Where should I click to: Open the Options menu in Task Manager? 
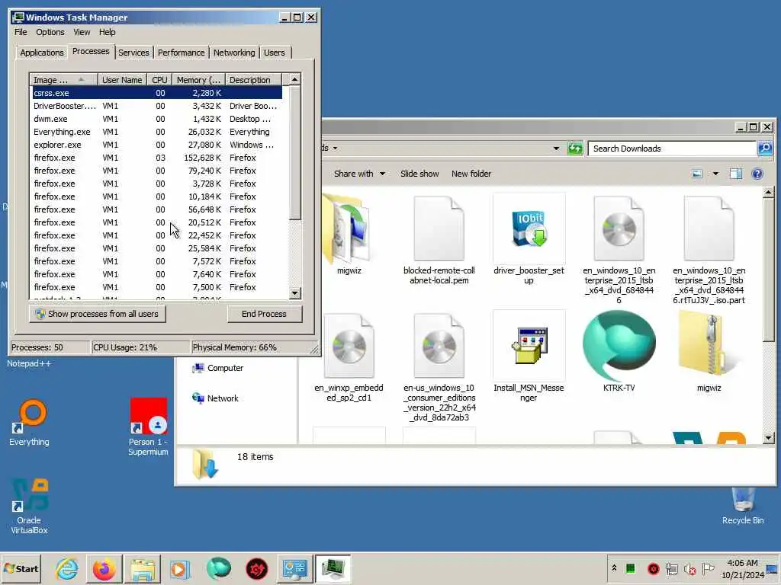click(50, 32)
